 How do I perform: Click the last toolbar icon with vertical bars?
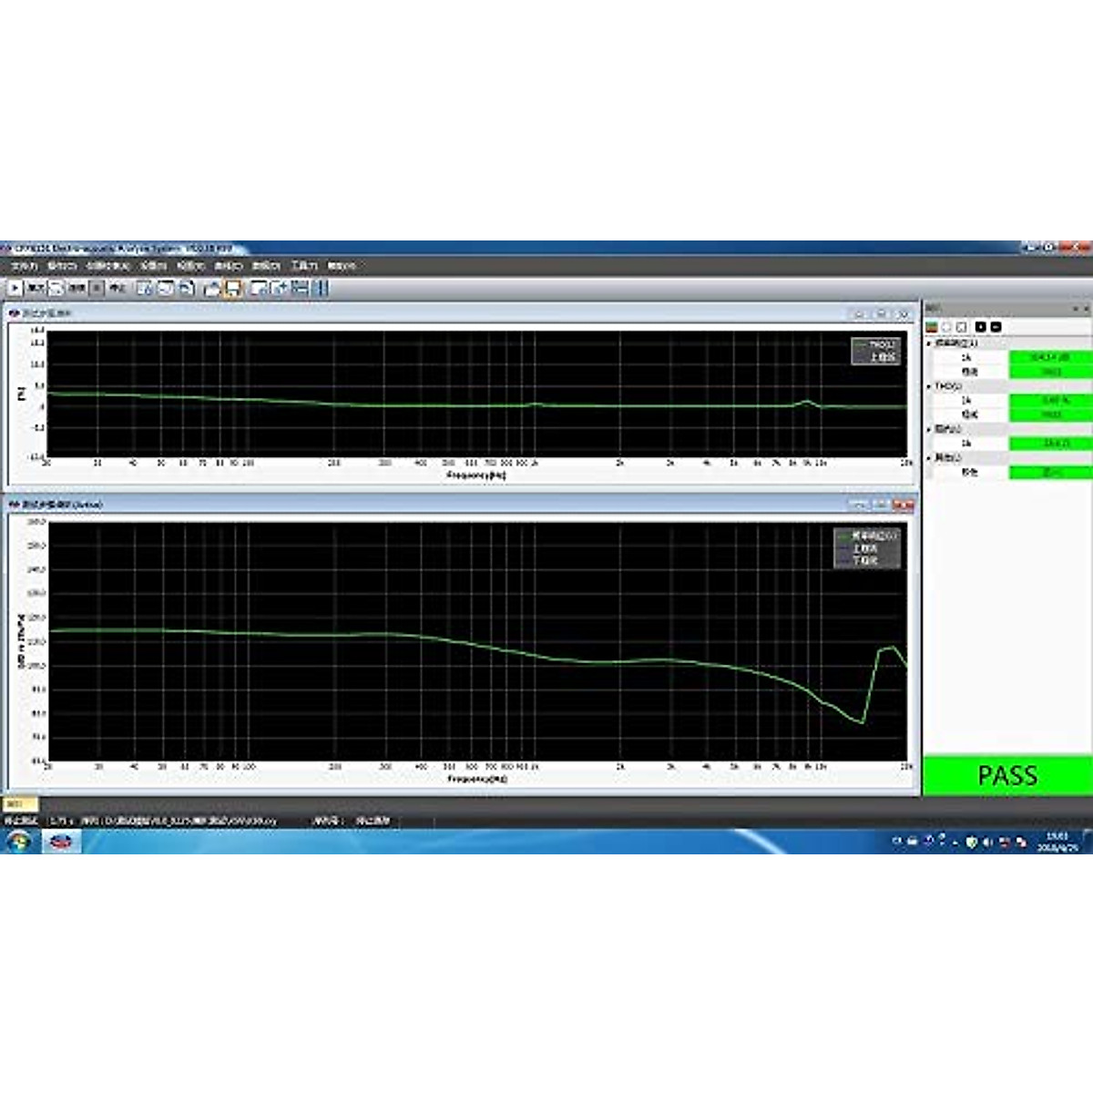point(321,288)
